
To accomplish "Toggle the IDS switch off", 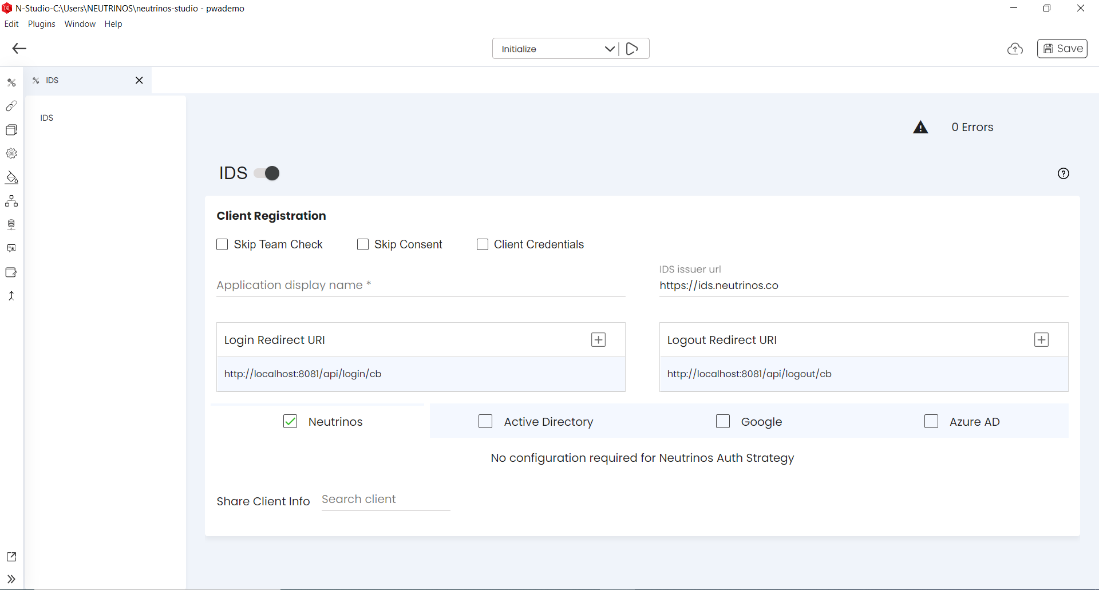I will tap(267, 173).
